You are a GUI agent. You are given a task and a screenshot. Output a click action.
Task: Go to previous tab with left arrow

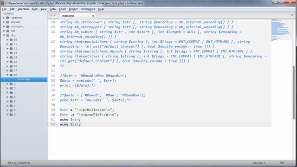pos(51,15)
